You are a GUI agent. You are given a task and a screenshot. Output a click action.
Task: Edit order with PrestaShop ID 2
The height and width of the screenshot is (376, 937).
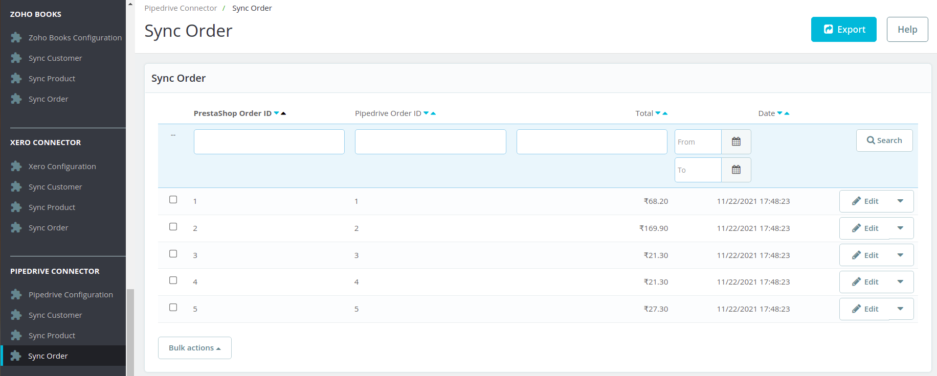865,228
